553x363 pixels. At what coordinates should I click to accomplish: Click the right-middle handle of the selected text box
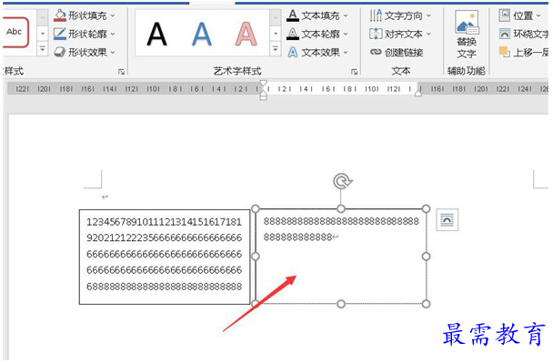[x=426, y=257]
